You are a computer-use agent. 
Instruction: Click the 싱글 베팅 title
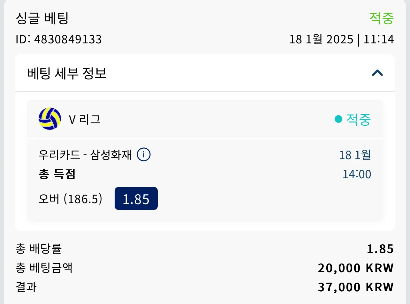pyautogui.click(x=42, y=18)
